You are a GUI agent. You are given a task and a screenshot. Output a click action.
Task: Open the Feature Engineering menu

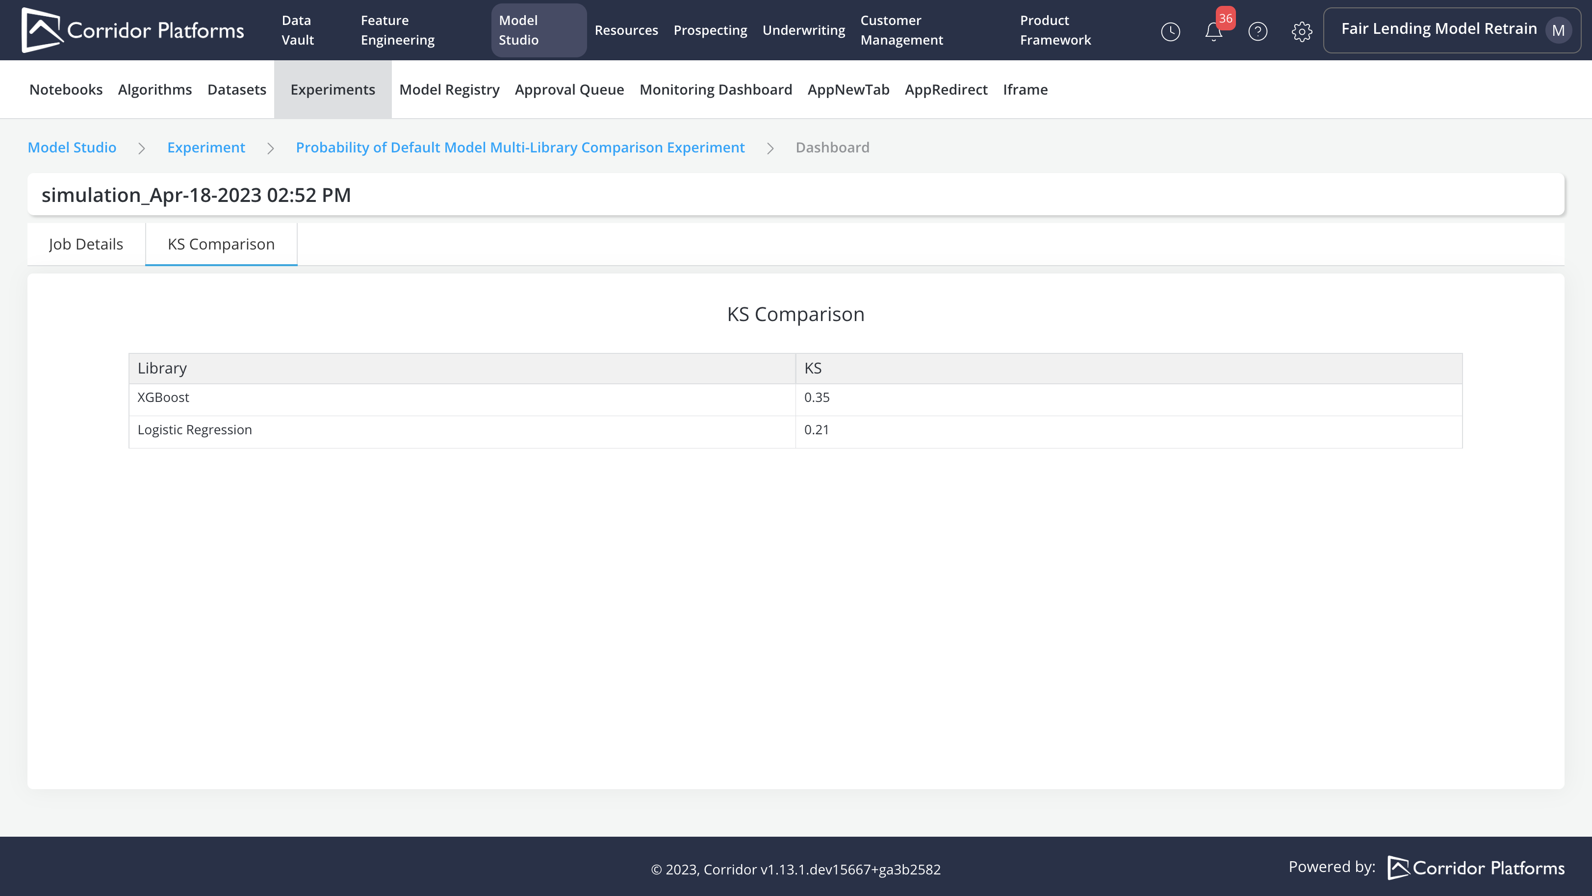tap(397, 30)
